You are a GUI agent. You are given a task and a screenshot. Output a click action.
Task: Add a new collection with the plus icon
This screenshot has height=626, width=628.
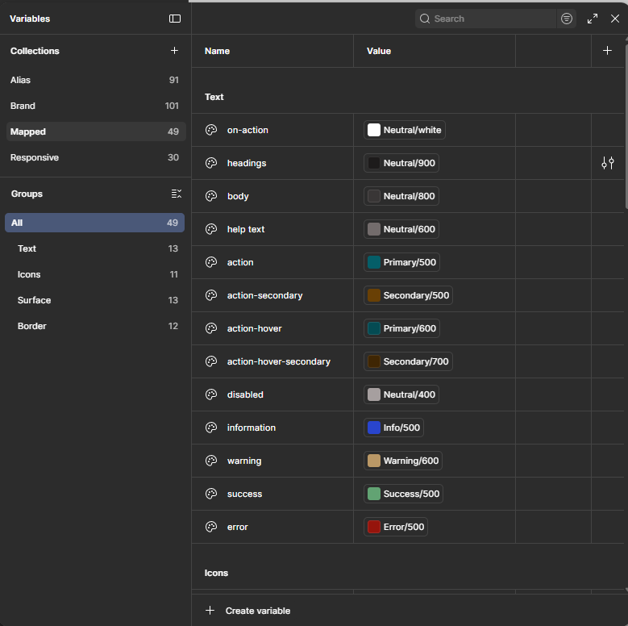coord(174,51)
